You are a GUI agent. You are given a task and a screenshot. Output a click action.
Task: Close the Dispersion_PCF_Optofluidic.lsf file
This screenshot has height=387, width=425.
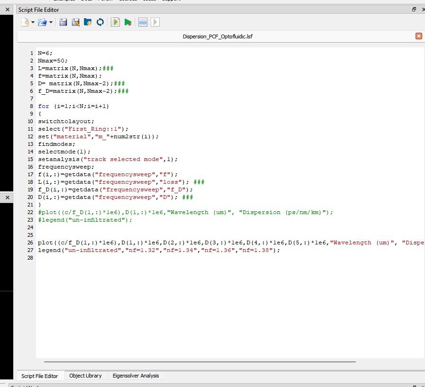(x=418, y=36)
